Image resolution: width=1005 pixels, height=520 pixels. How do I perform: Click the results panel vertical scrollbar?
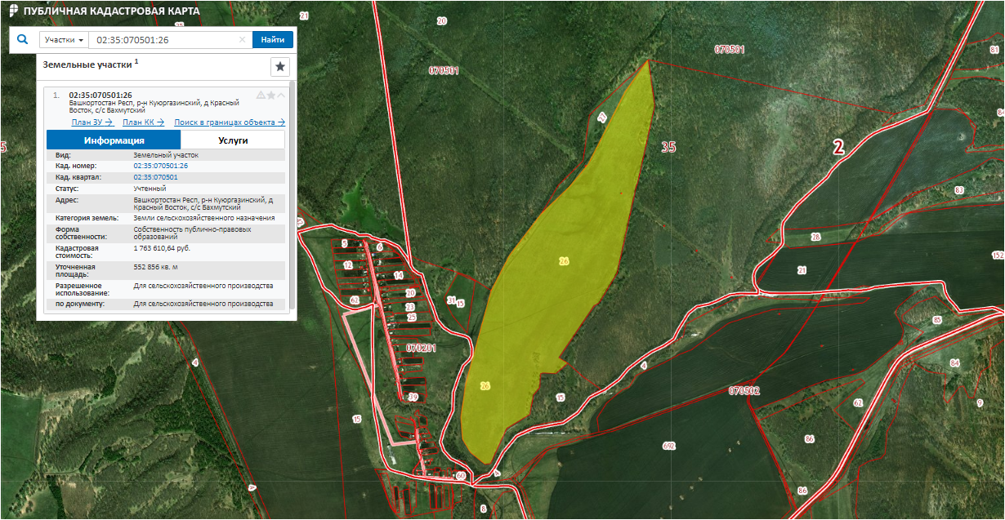click(x=293, y=196)
